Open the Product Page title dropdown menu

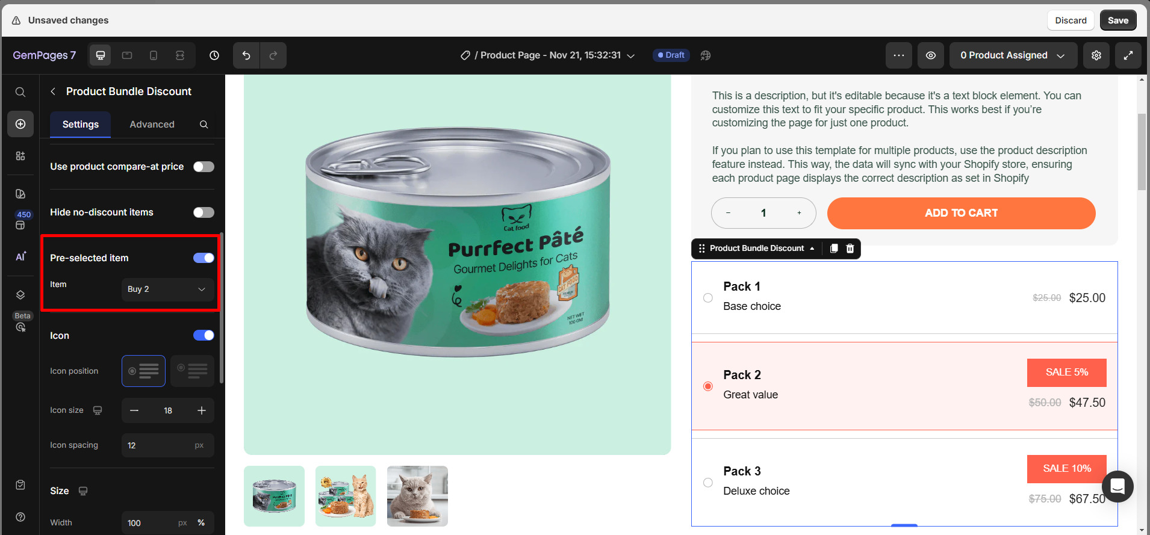tap(630, 55)
